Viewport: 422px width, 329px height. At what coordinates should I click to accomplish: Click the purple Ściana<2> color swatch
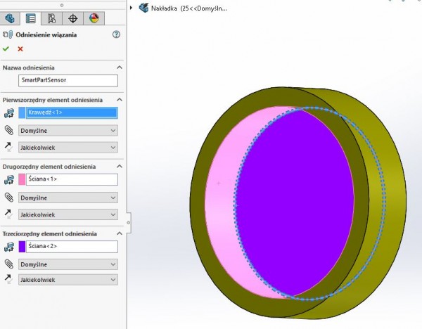(x=22, y=247)
